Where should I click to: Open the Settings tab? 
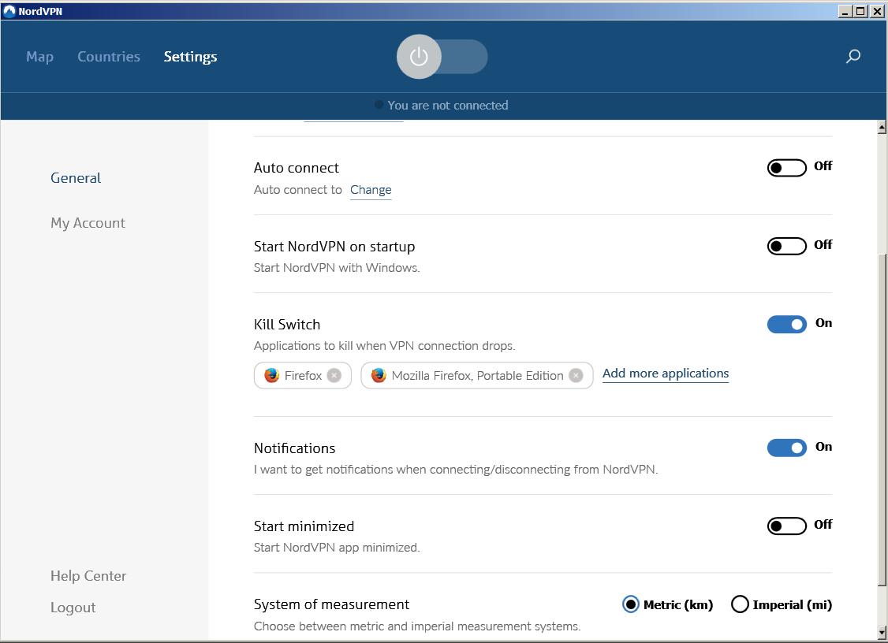point(190,57)
